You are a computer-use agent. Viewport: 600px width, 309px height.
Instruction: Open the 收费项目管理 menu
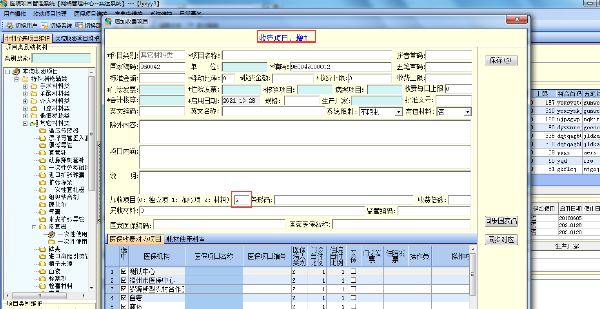point(50,14)
